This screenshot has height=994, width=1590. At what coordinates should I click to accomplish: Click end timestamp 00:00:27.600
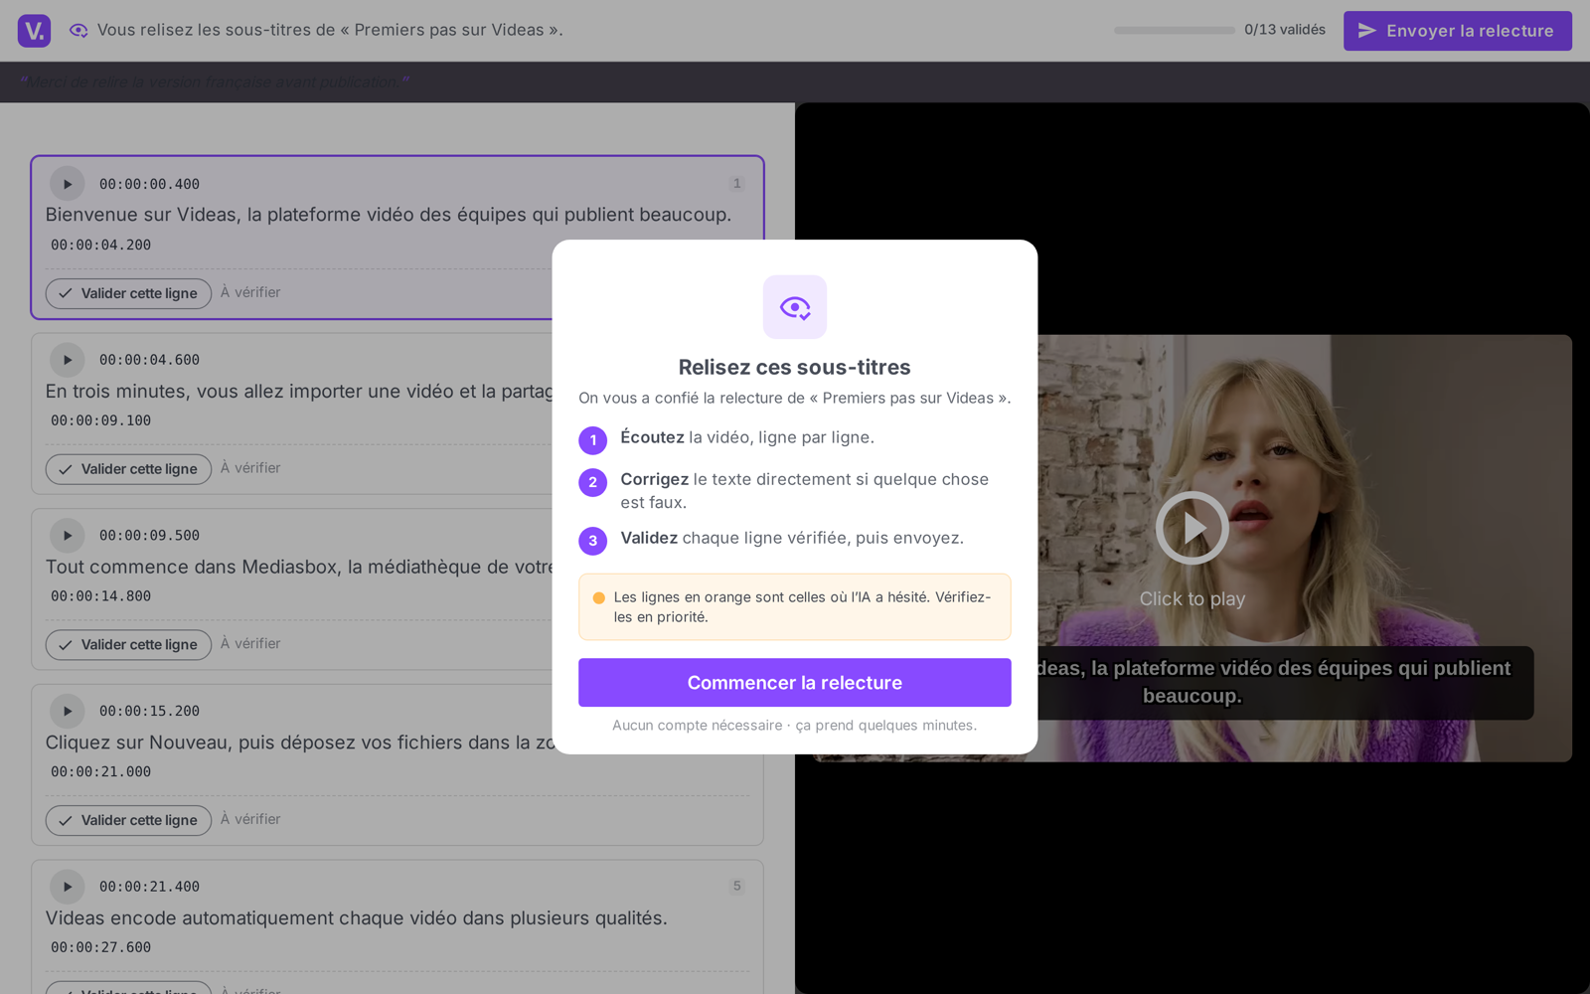pyautogui.click(x=101, y=947)
